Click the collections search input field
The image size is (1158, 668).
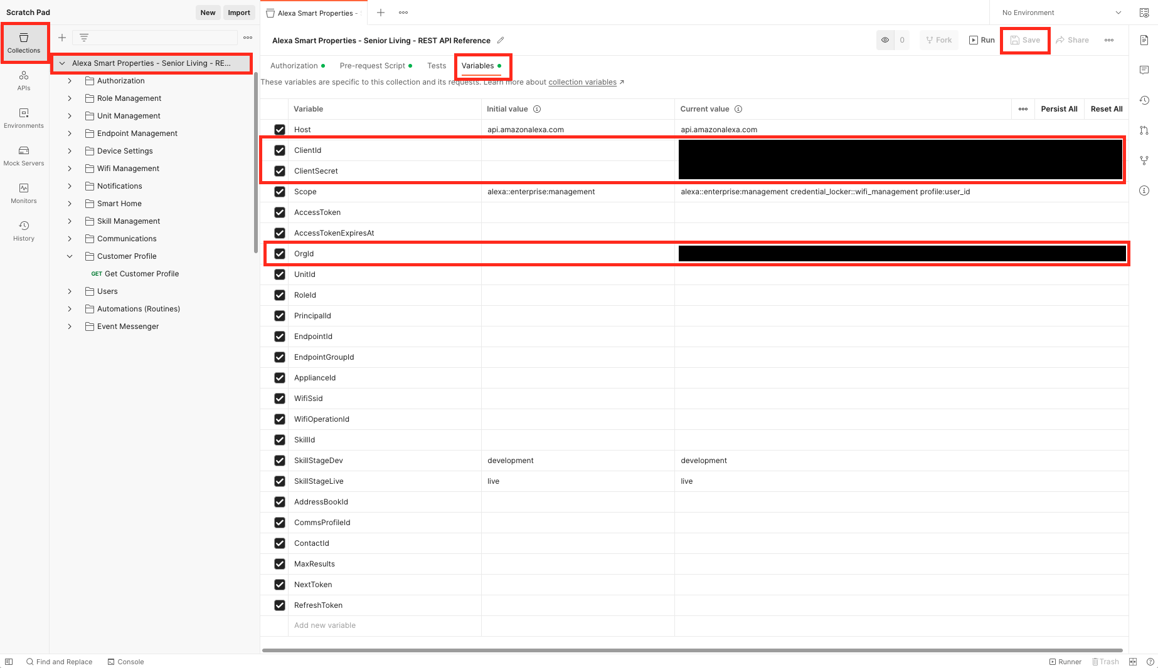(x=155, y=38)
